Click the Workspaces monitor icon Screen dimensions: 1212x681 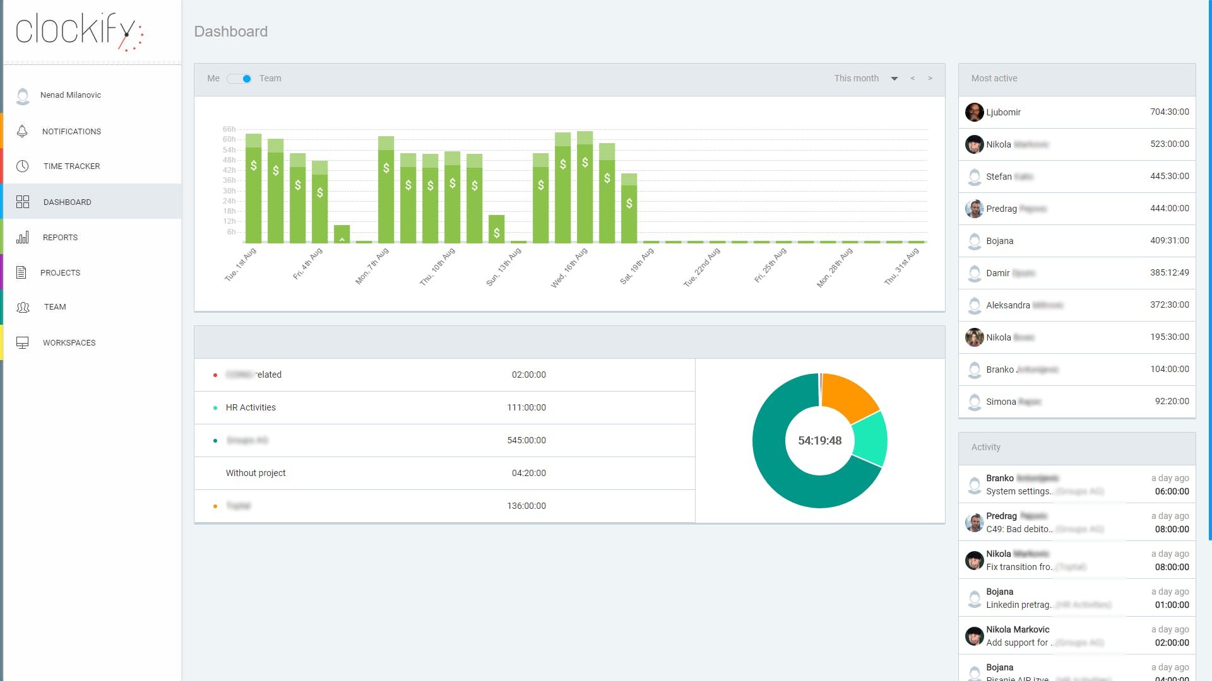coord(22,342)
